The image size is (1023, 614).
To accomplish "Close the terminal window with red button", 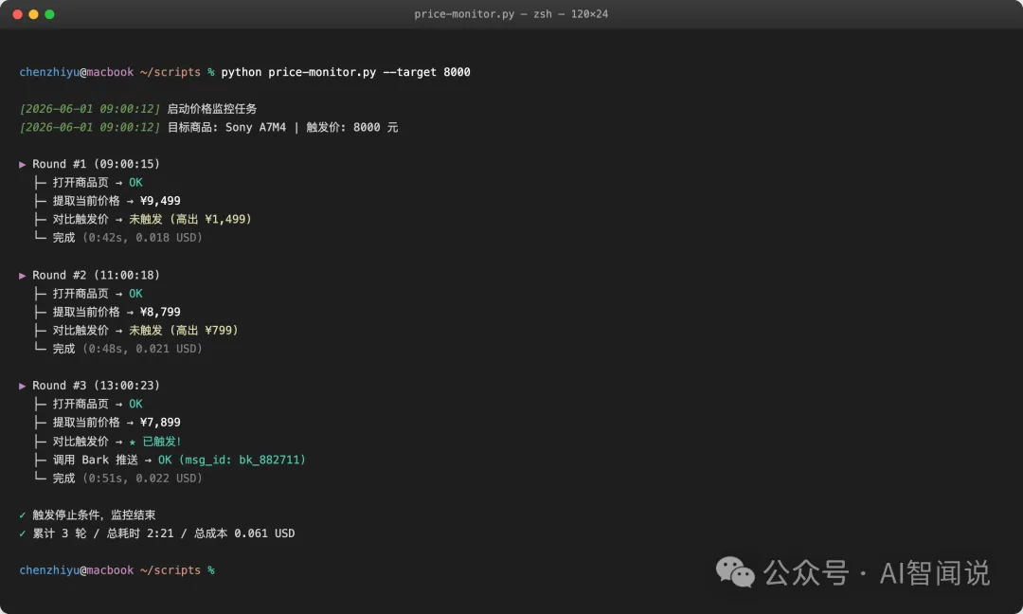I will coord(18,13).
